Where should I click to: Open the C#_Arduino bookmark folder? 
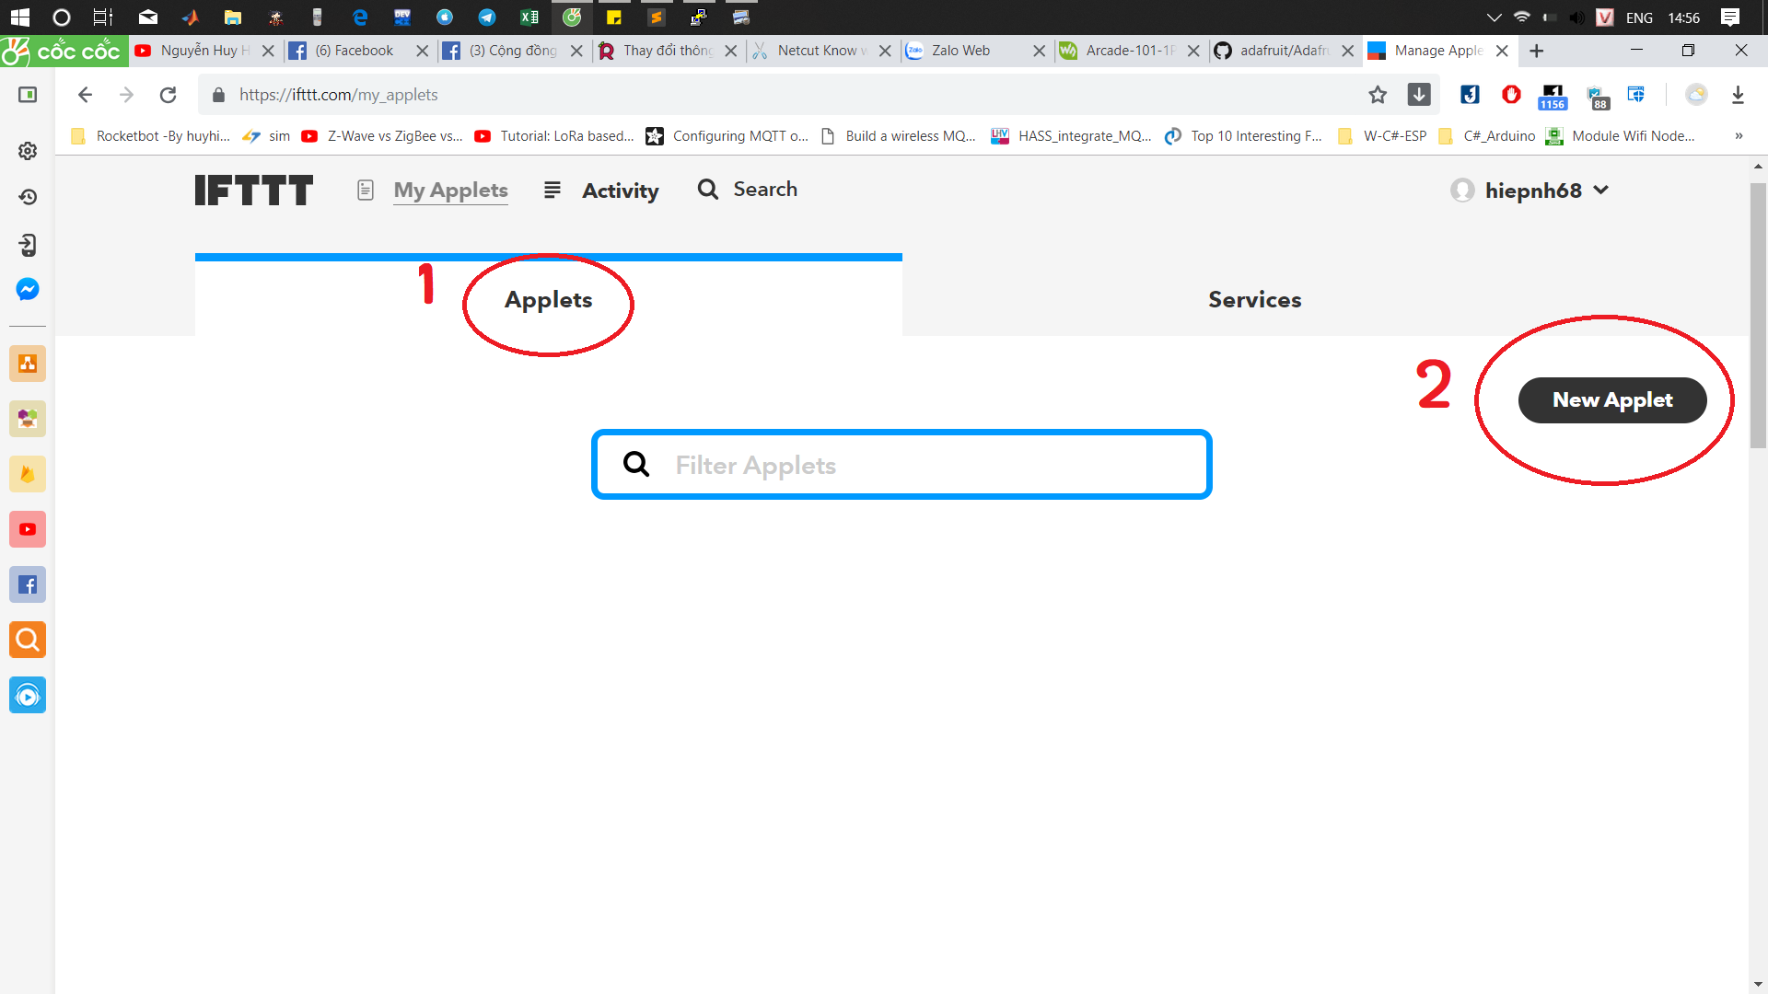tap(1487, 136)
